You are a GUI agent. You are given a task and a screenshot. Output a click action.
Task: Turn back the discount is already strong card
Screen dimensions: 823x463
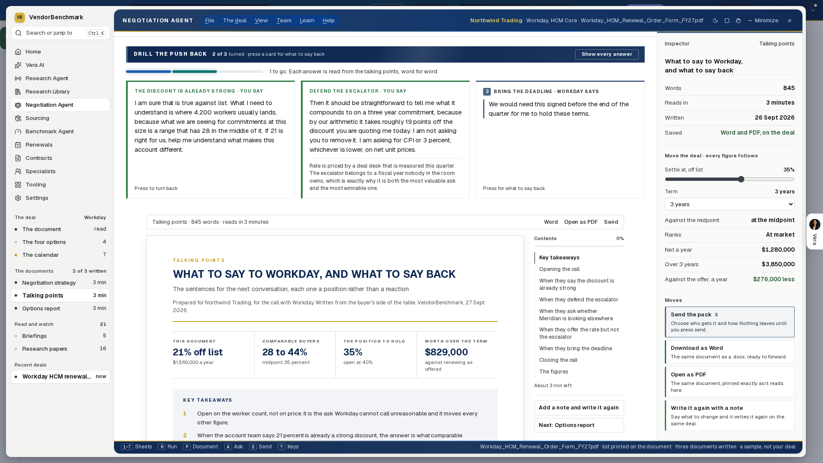click(211, 140)
